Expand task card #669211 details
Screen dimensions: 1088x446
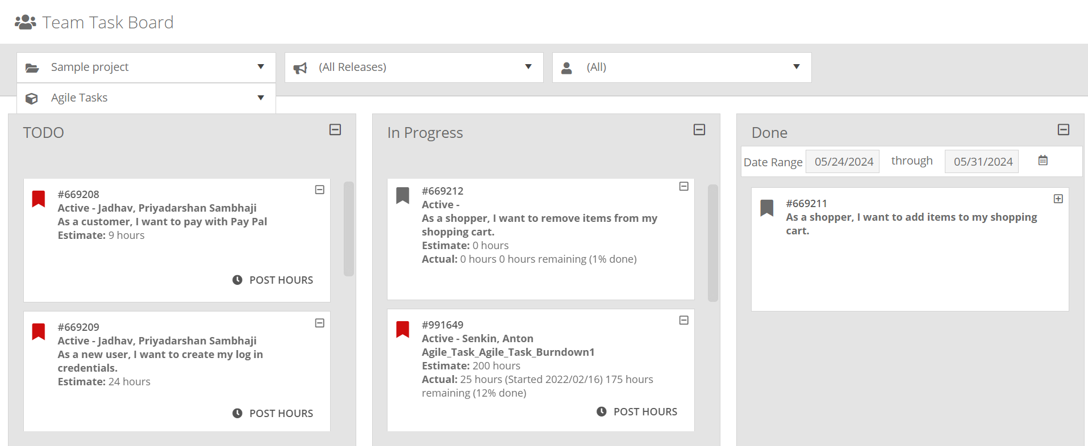coord(1058,199)
